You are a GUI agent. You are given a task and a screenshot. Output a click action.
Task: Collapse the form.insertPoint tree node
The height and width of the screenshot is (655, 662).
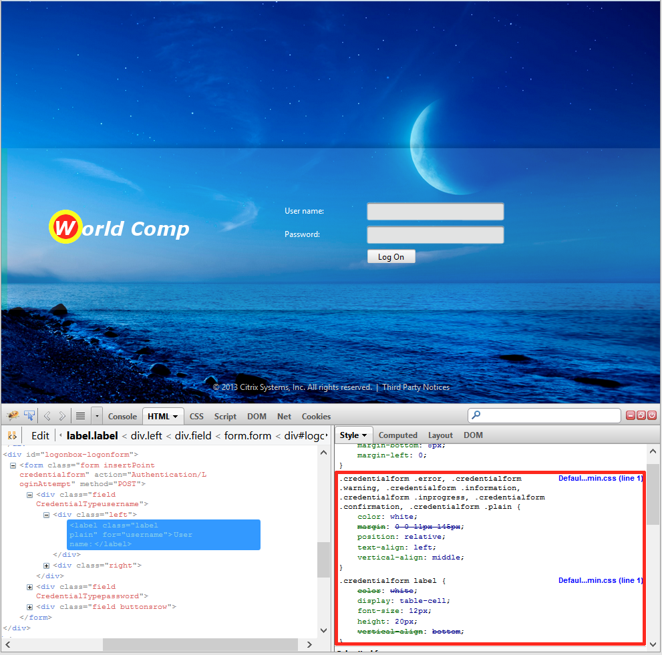[13, 465]
